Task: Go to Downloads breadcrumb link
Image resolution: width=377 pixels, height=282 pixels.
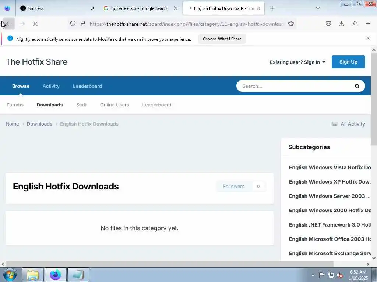Action: click(39, 124)
